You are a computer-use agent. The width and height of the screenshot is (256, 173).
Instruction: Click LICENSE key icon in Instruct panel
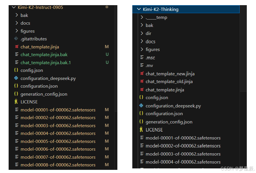coord(16,102)
